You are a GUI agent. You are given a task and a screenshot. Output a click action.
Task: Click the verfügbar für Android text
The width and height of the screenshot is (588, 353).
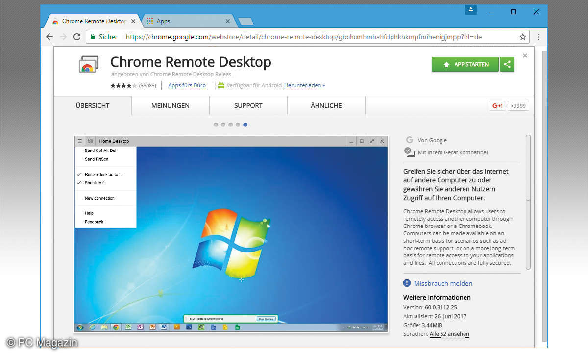(x=254, y=85)
